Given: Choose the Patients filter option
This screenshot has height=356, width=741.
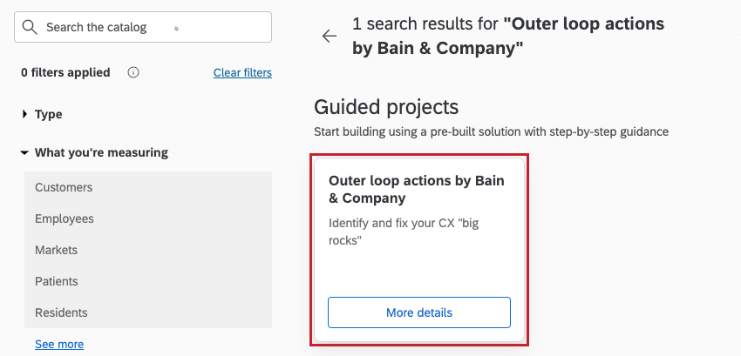Looking at the screenshot, I should [x=57, y=281].
